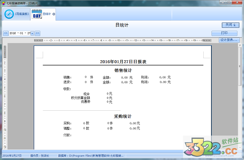
Task: Click the application icon in the title bar
Action: (x=4, y=3)
